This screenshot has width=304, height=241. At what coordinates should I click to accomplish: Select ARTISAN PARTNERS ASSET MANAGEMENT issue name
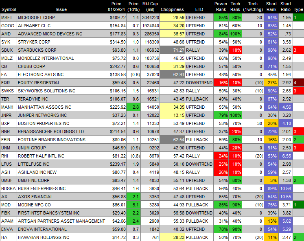61,221
